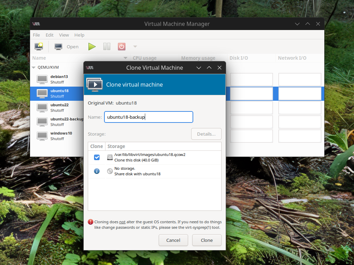This screenshot has width=354, height=265.
Task: Open the shutdown options dropdown arrow
Action: click(135, 47)
